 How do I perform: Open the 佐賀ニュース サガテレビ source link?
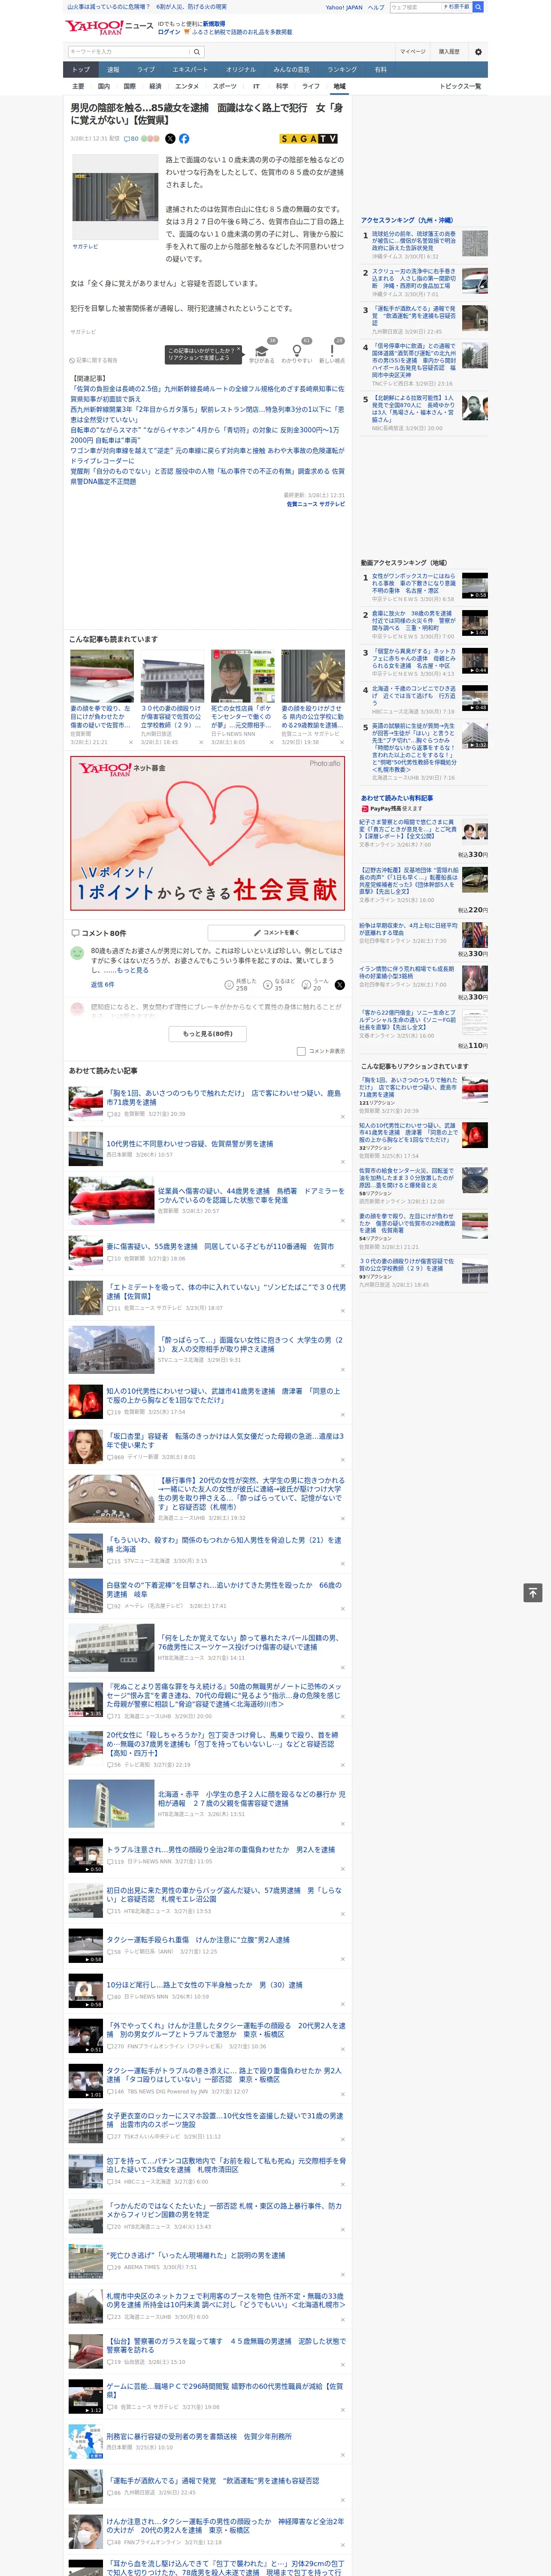pyautogui.click(x=316, y=504)
